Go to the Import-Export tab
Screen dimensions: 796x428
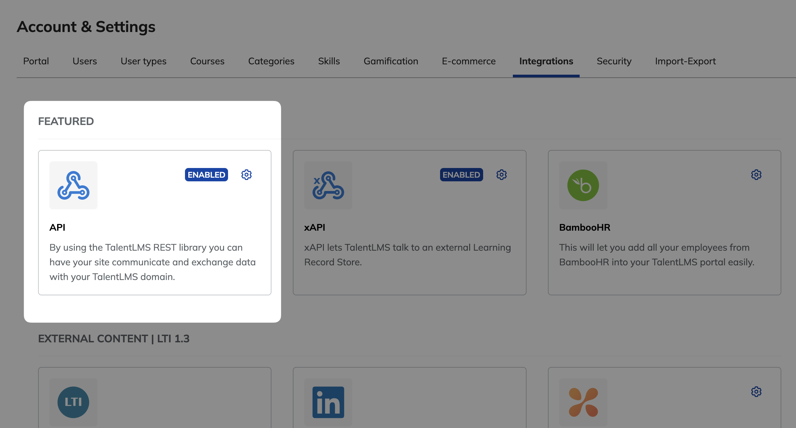(x=685, y=61)
